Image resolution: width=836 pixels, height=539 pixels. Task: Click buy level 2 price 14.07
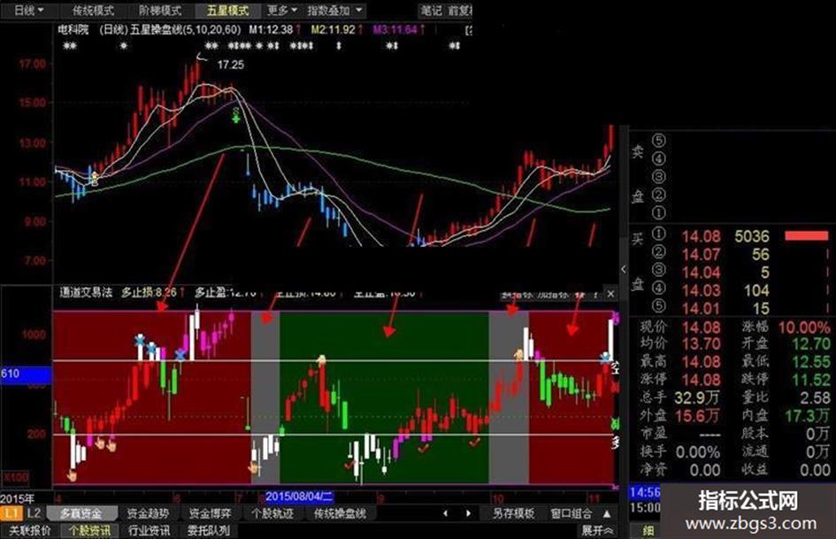[x=701, y=254]
